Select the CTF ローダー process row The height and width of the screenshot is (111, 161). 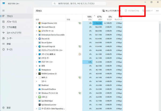pos(78,58)
